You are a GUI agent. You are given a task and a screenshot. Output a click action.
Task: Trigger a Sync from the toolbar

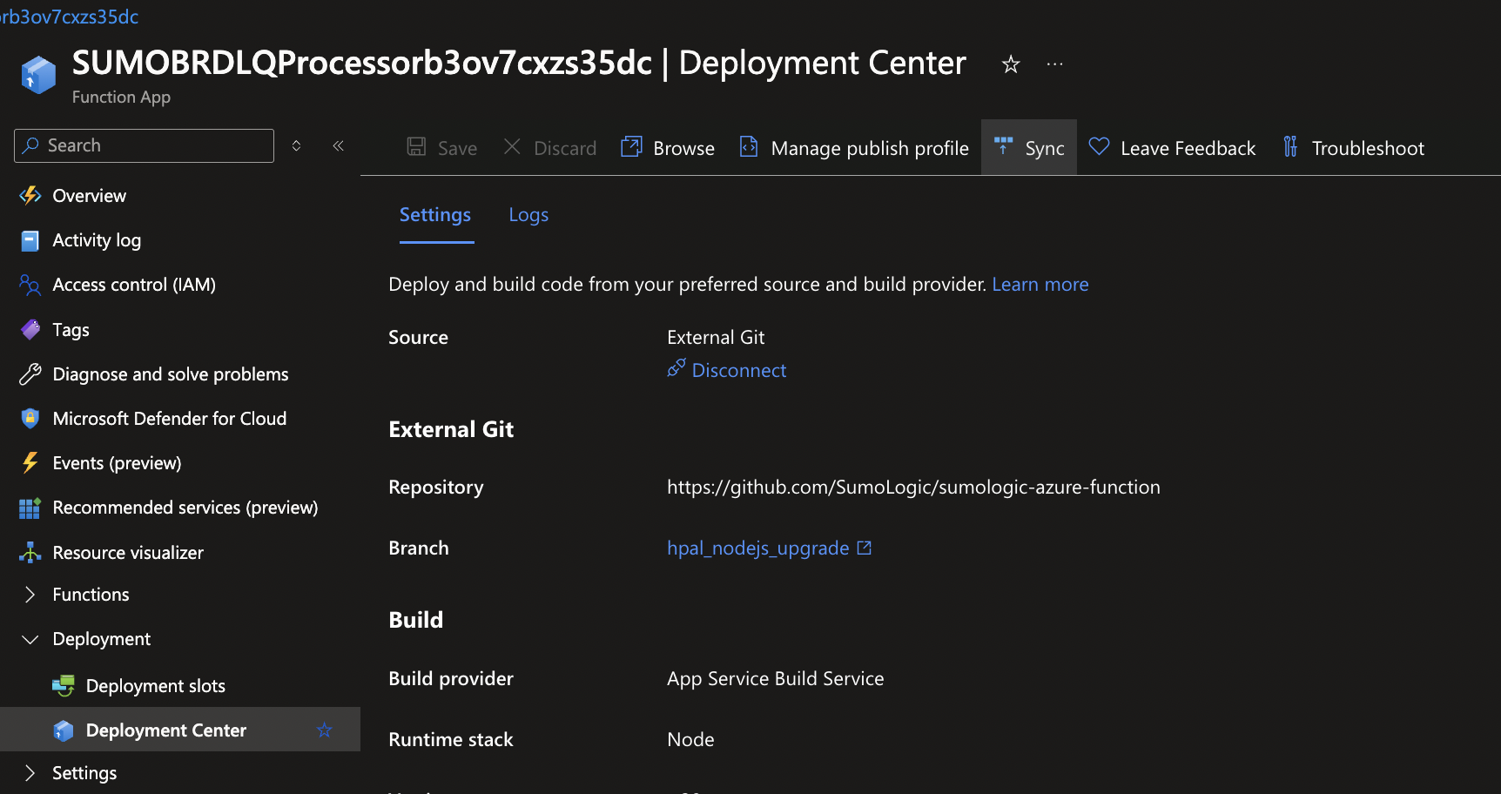pos(1028,147)
